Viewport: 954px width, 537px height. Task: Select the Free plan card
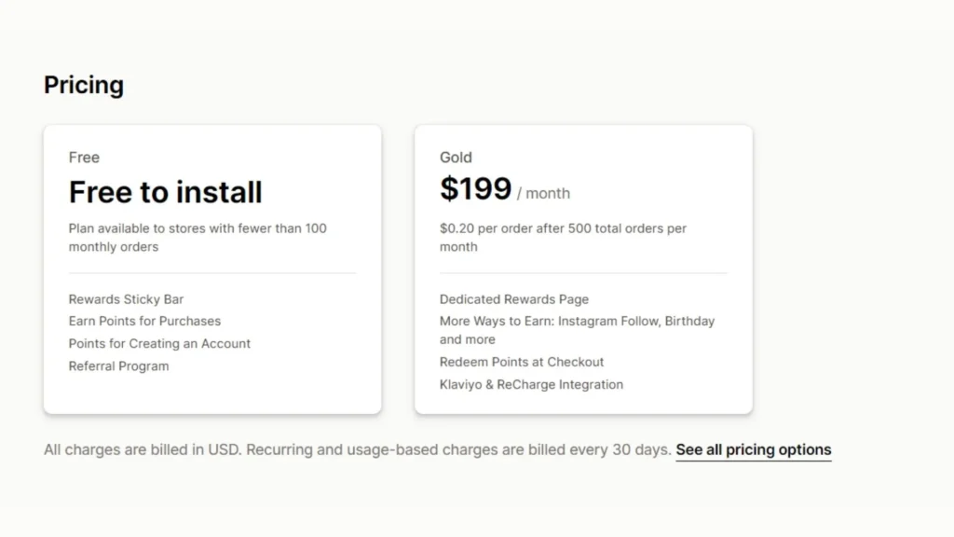212,268
